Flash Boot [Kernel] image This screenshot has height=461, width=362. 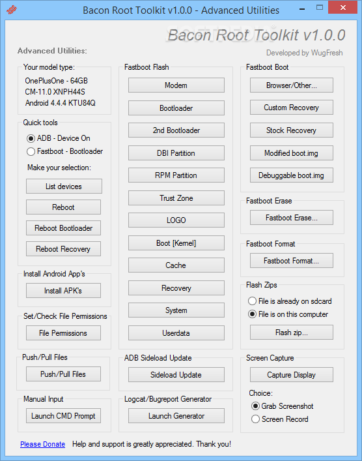click(x=176, y=243)
